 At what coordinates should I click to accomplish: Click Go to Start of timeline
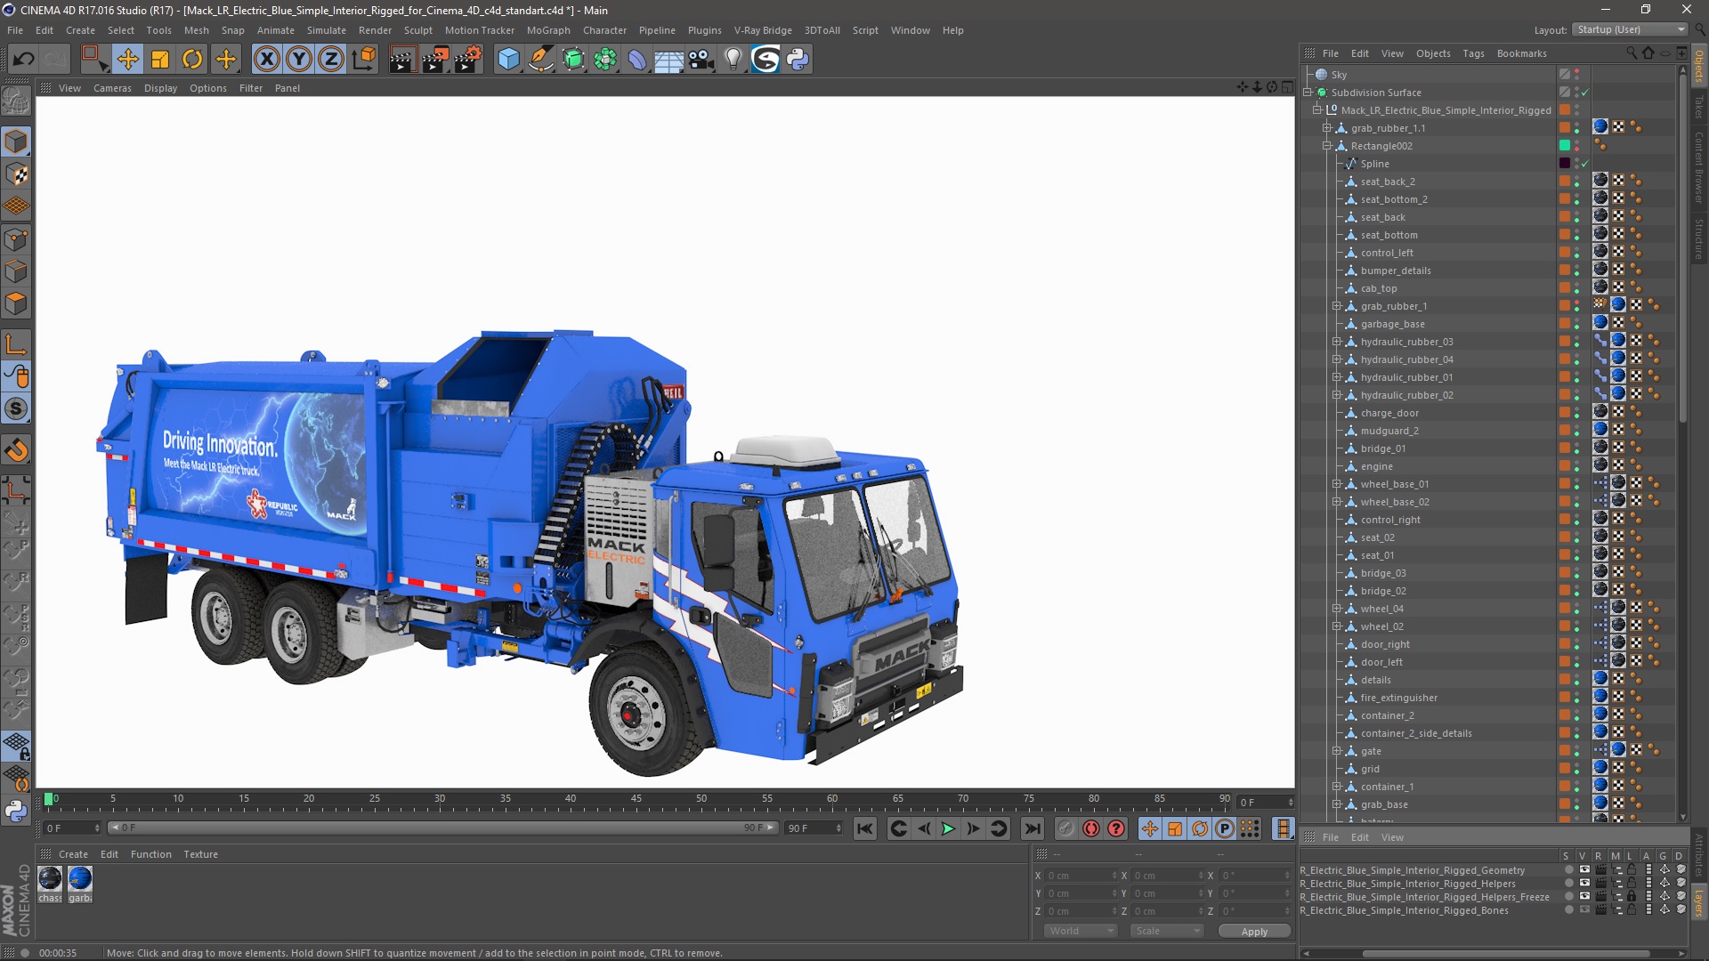coord(864,829)
